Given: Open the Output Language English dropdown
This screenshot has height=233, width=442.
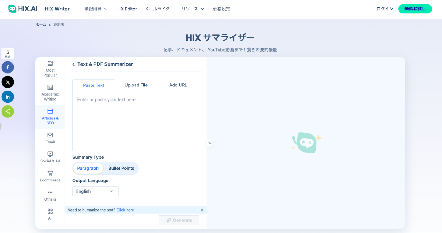Looking at the screenshot, I should coord(95,191).
